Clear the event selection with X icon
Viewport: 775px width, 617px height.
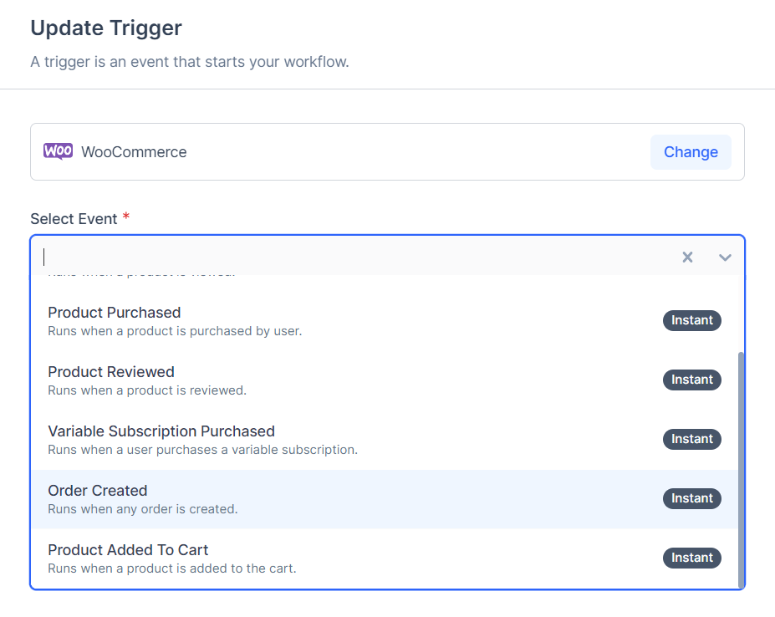pos(687,258)
